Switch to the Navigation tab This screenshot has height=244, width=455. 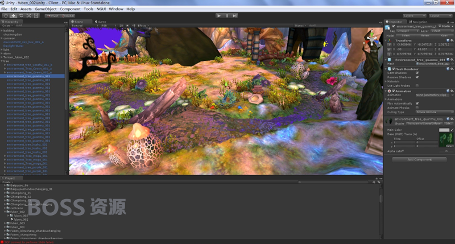418,22
